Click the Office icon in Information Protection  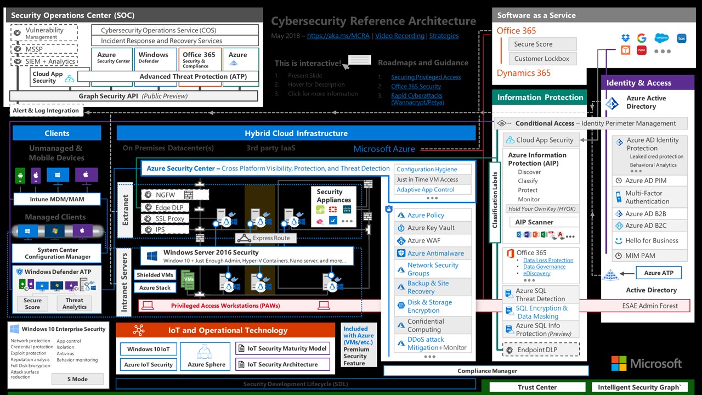pos(510,253)
